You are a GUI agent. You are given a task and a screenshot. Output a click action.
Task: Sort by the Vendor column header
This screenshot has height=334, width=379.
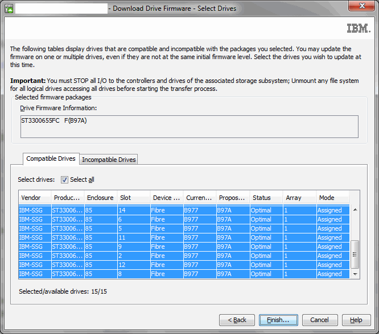pyautogui.click(x=34, y=198)
